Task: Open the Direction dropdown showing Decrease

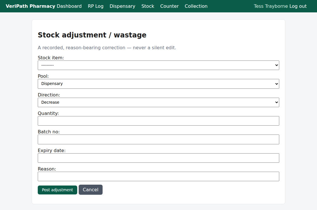Action: pyautogui.click(x=158, y=103)
